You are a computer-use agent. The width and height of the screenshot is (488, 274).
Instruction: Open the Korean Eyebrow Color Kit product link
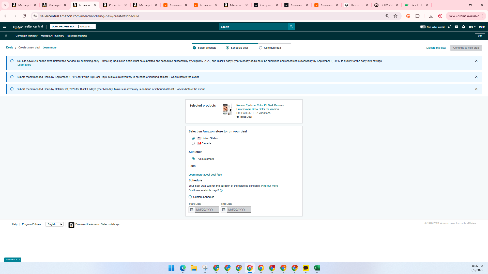[x=260, y=107]
